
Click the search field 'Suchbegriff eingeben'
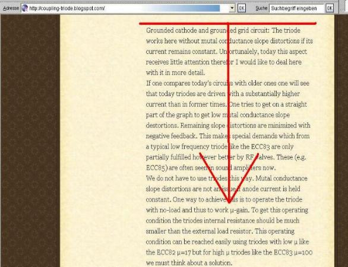296,8
